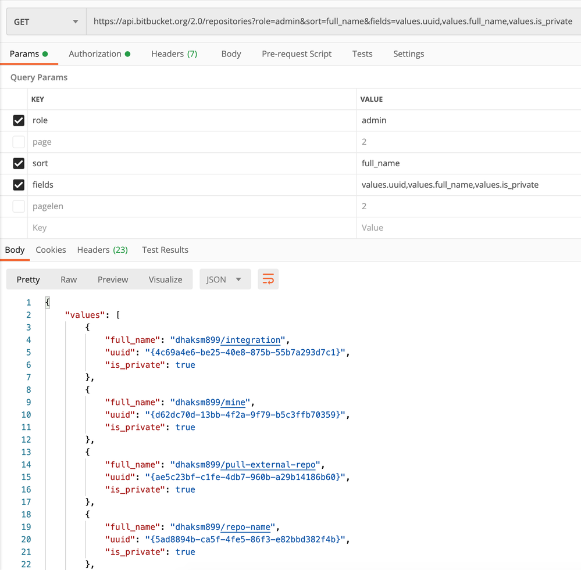
Task: Edit the role value 'admin'
Action: [469, 120]
